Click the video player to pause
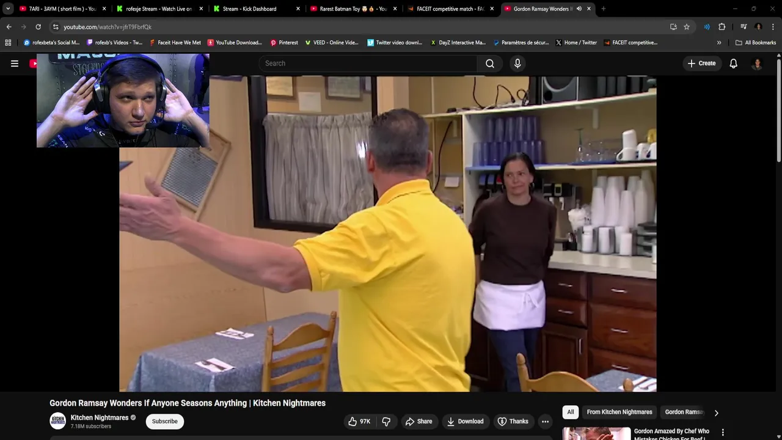 tap(388, 233)
